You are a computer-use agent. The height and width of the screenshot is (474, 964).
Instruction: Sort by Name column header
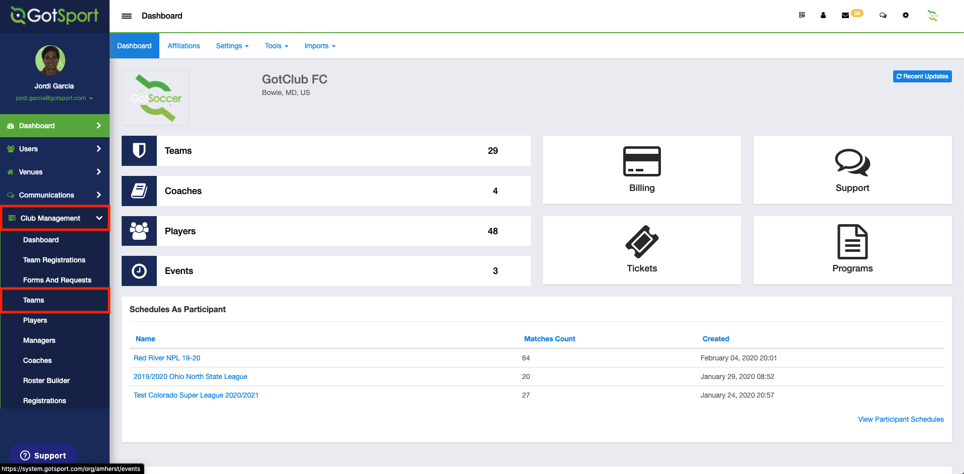click(x=145, y=339)
